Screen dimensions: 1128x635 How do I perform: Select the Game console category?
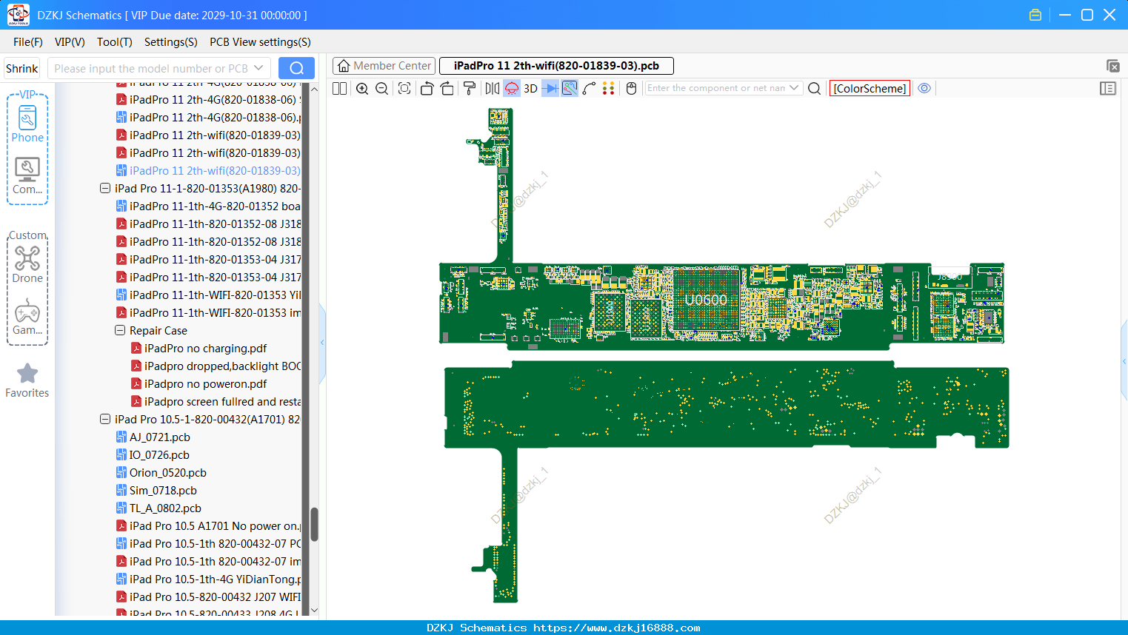pyautogui.click(x=27, y=317)
